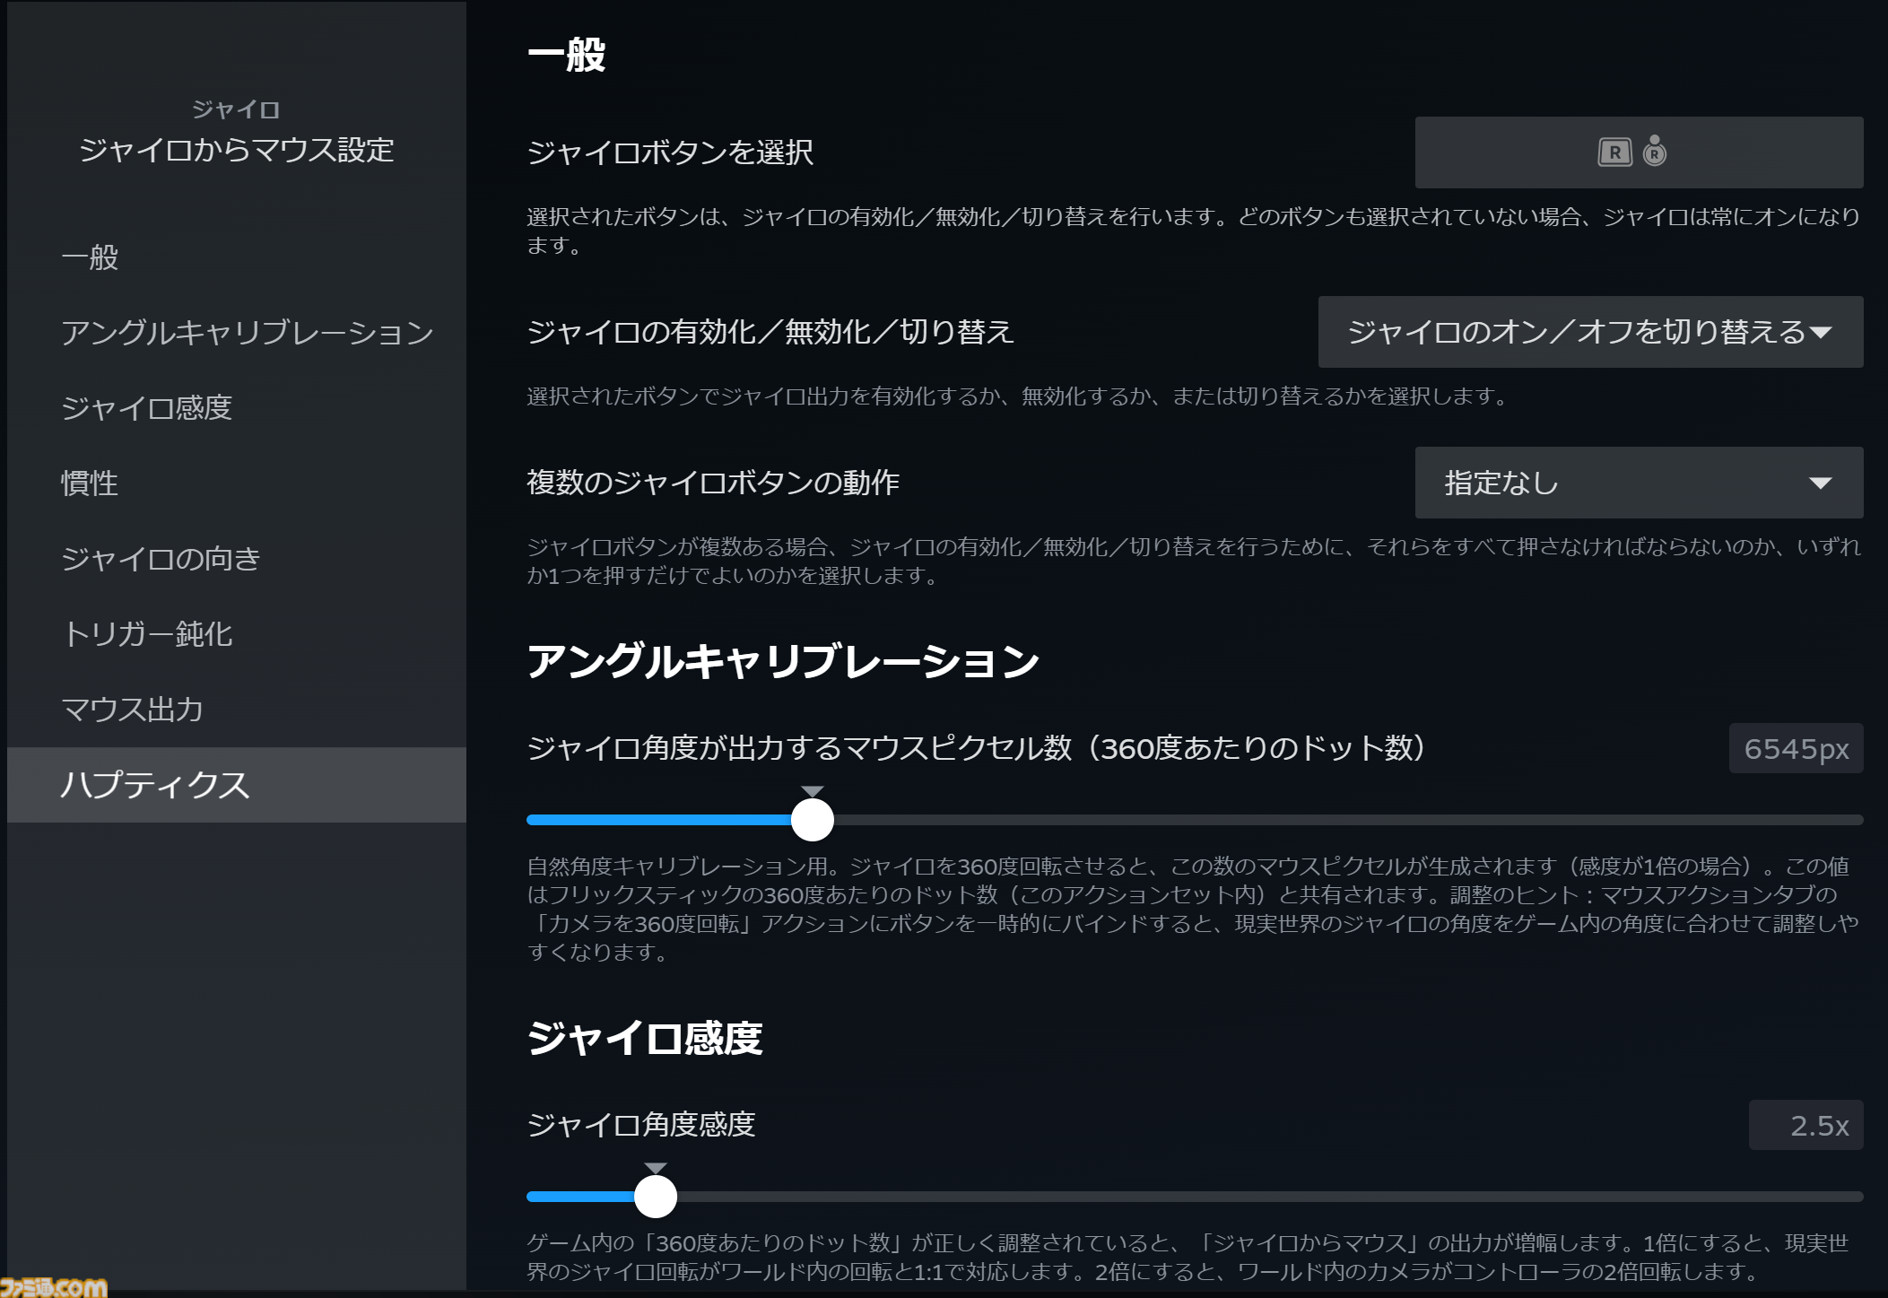The width and height of the screenshot is (1888, 1298).
Task: Click the default marker above the sensitivity slider
Action: [x=656, y=1168]
